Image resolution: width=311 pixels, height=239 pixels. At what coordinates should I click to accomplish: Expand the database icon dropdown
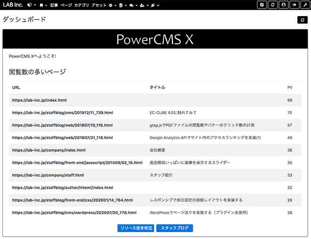pos(123,5)
